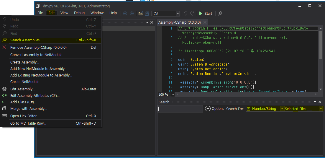Viewport: 325px width, 158px height.
Task: Click the Edit Assembly gear icon
Action: pyautogui.click(x=4, y=89)
